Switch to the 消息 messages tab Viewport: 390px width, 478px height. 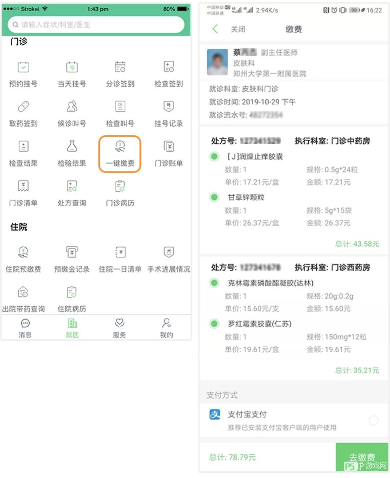pos(25,328)
